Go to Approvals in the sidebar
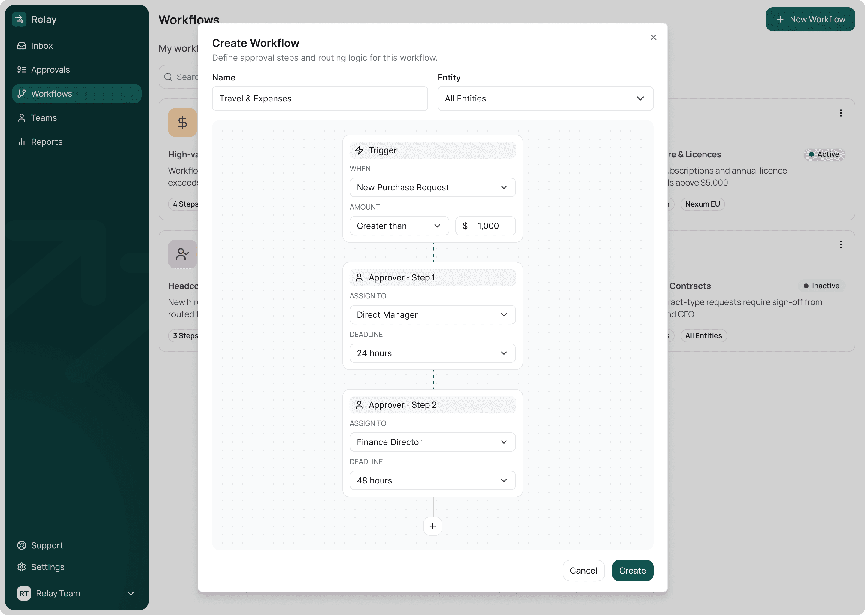Viewport: 865px width, 615px height. 77,70
